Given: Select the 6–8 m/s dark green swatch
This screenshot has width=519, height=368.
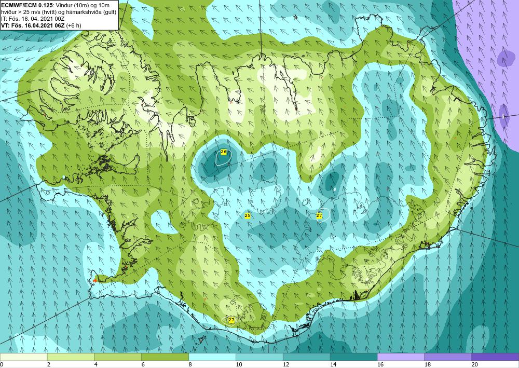Looking at the screenshot, I should (165, 357).
